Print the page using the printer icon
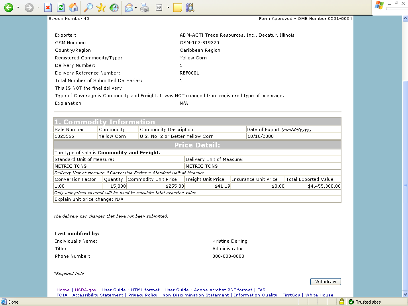Screen dimensions: 408x306 pyautogui.click(x=145, y=8)
